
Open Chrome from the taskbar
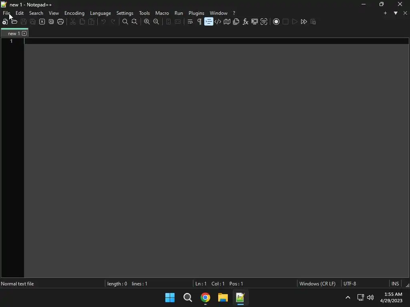(x=205, y=297)
